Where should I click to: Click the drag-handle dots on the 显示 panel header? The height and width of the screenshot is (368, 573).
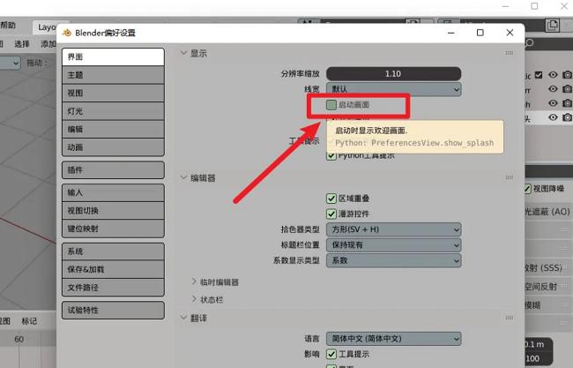pos(510,53)
